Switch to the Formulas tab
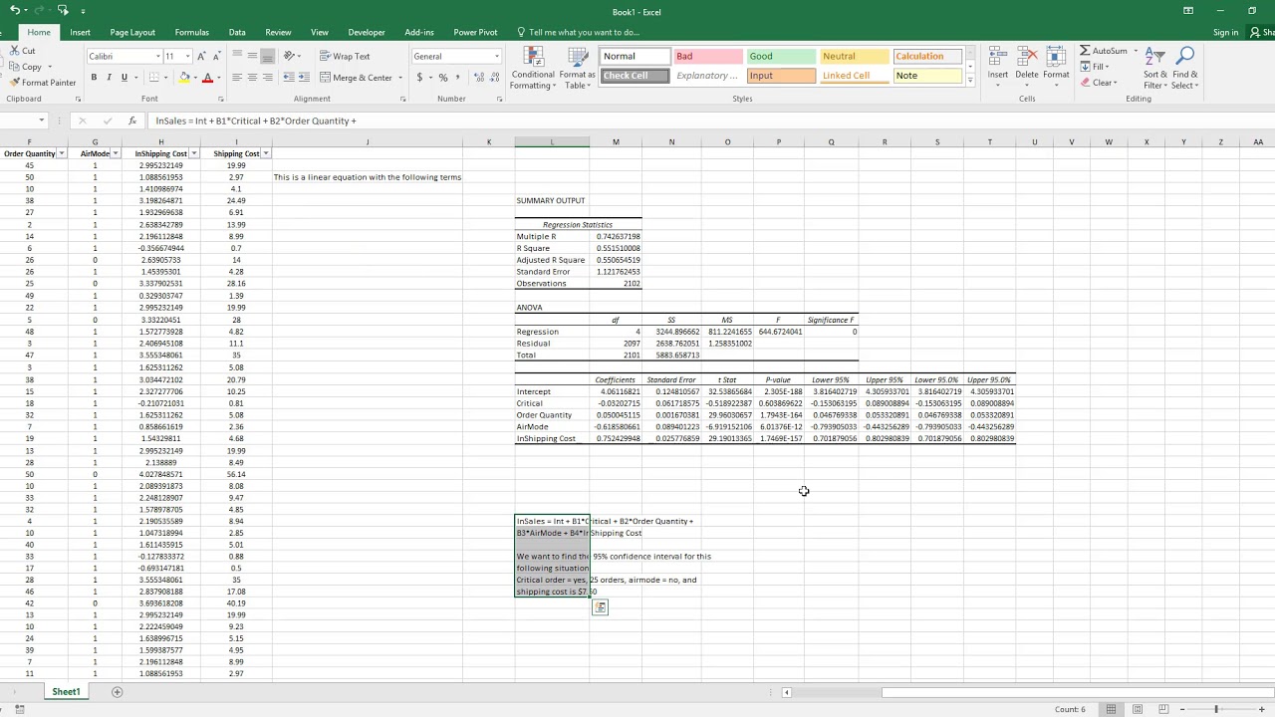The width and height of the screenshot is (1275, 717). coord(191,32)
